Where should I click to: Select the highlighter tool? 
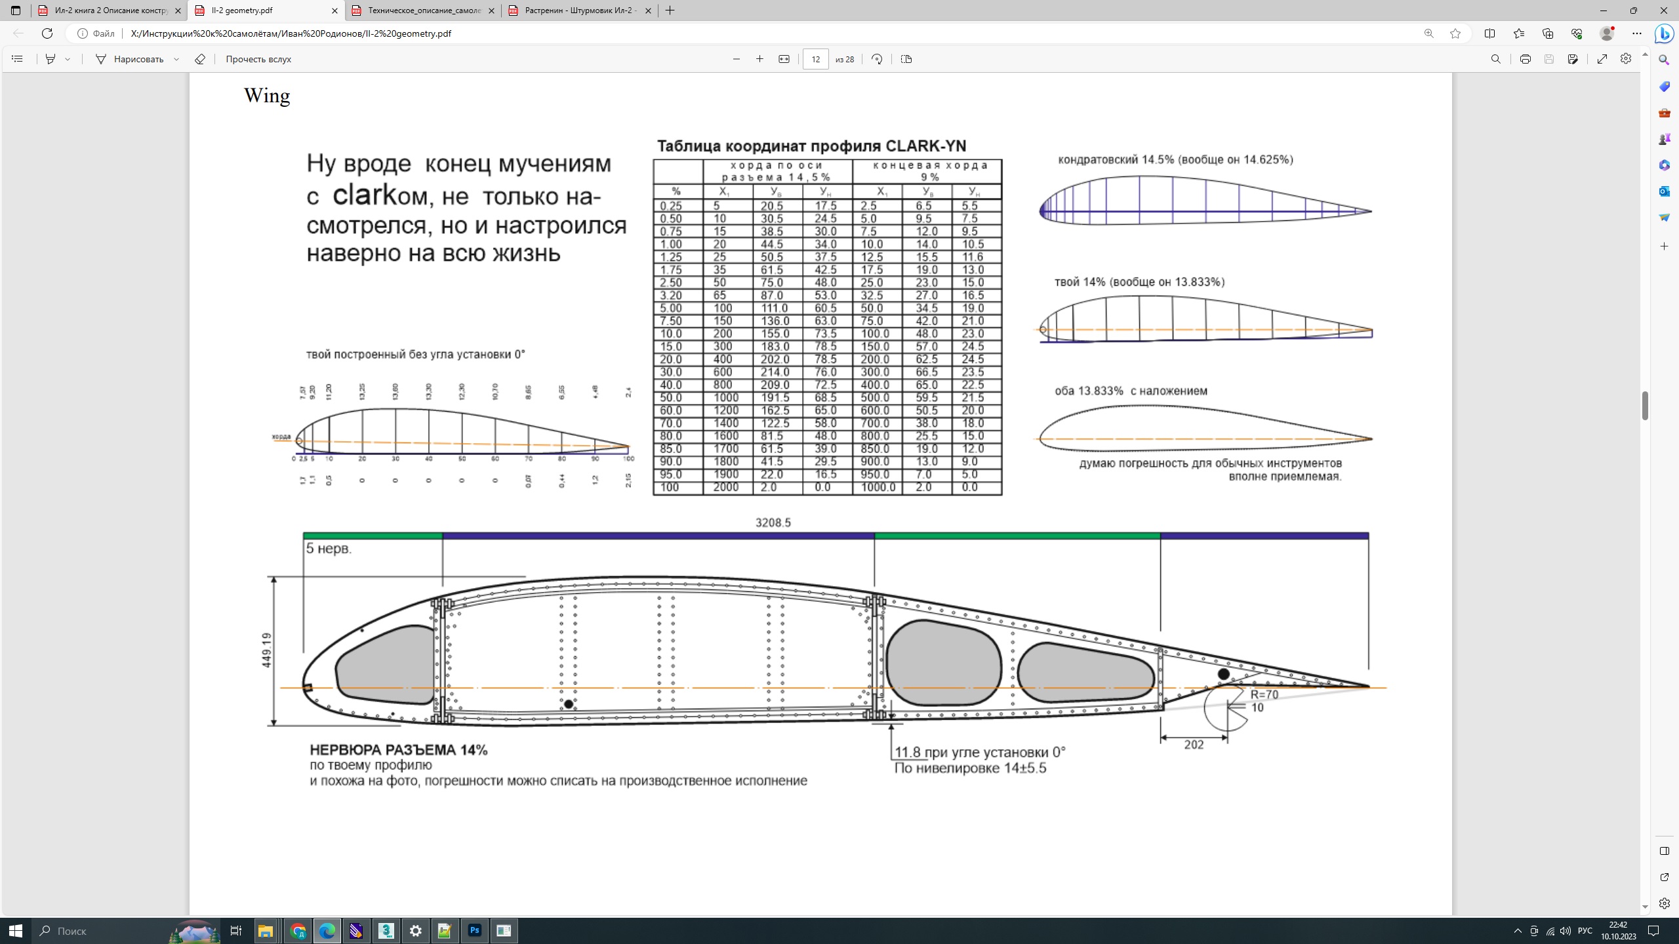pyautogui.click(x=51, y=59)
